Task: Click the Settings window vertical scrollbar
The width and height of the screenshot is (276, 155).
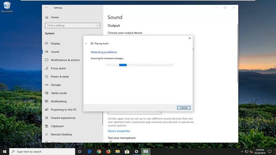Action: pyautogui.click(x=238, y=53)
